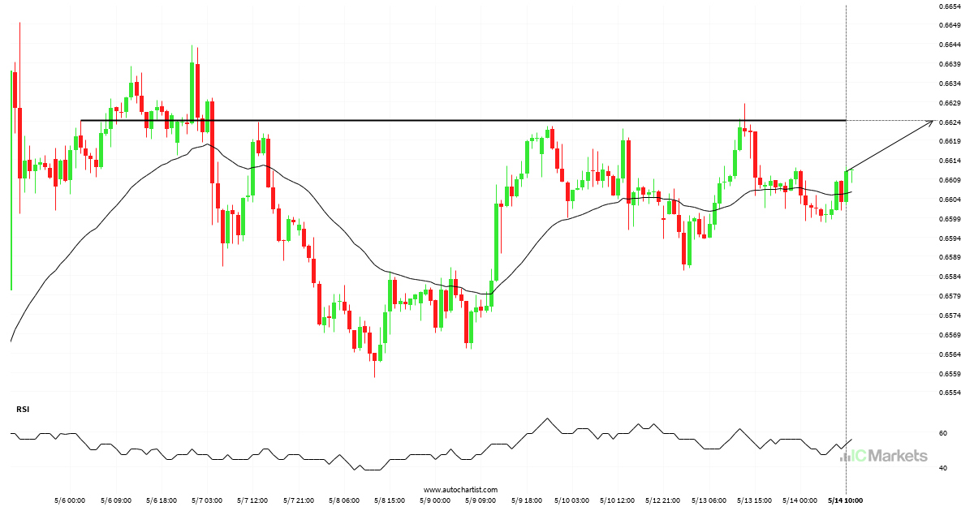This screenshot has height=511, width=974.
Task: Select the 0.6654 price axis label
Action: [950, 6]
